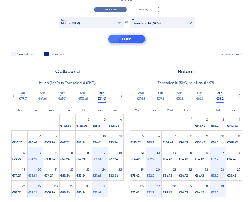Click the Selected legend dark blue swatch

point(47,54)
